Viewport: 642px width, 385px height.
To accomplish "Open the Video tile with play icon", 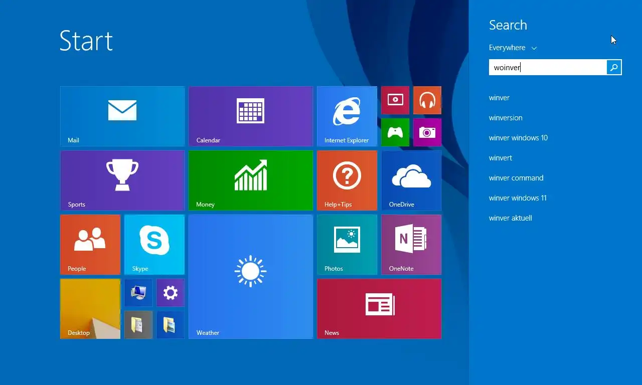I will click(395, 100).
